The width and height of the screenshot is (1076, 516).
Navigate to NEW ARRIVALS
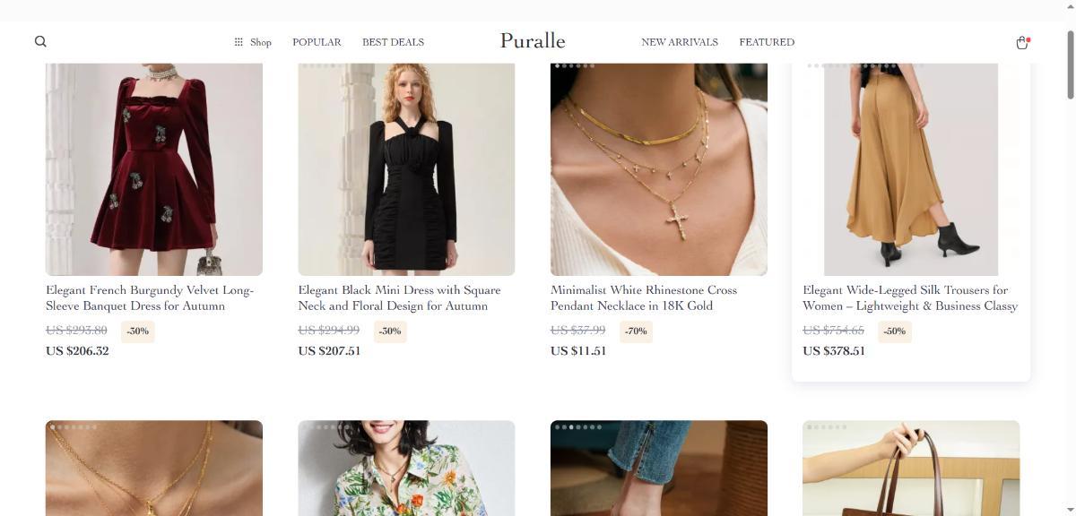click(x=680, y=42)
